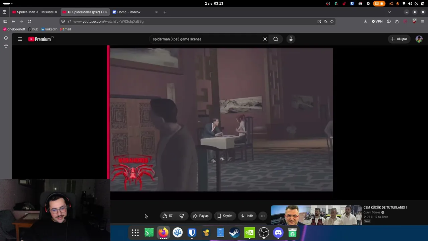Bookmark this page with the star
Screen dimensions: 428x241
332,21
